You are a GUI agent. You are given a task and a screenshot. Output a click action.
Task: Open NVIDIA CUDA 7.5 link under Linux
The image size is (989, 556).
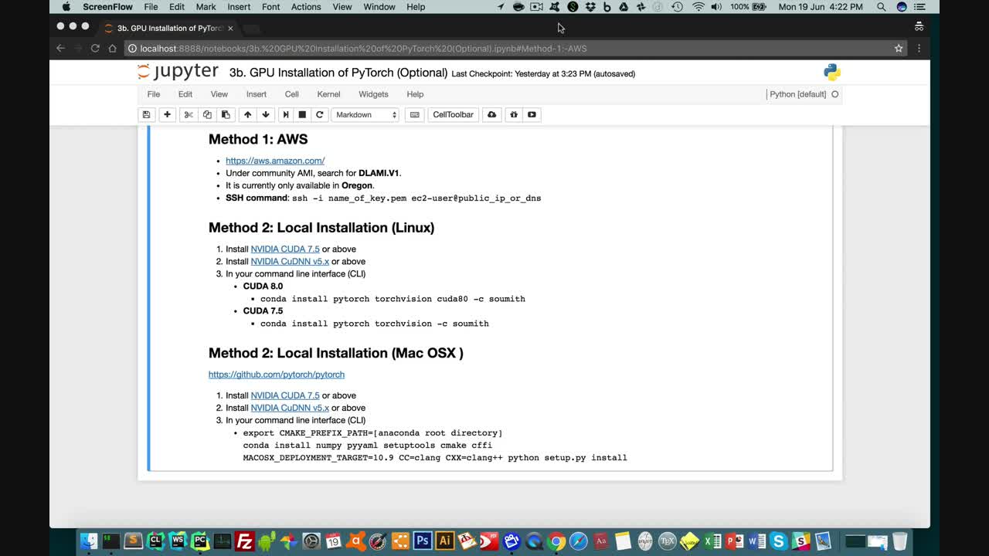coord(285,249)
